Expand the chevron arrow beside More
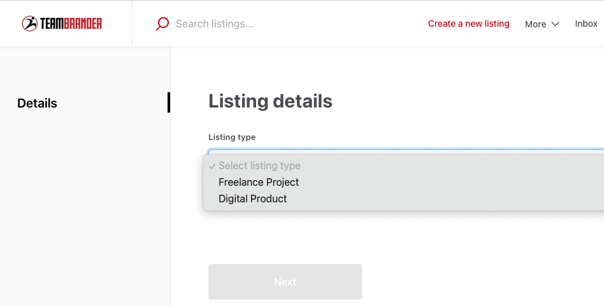Screen dimensions: 604x306 point(555,24)
